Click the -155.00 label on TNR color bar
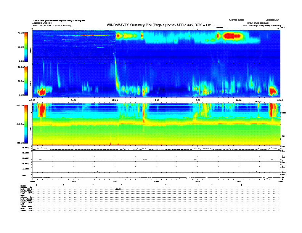Screen dimensions: 302x233 20,143
